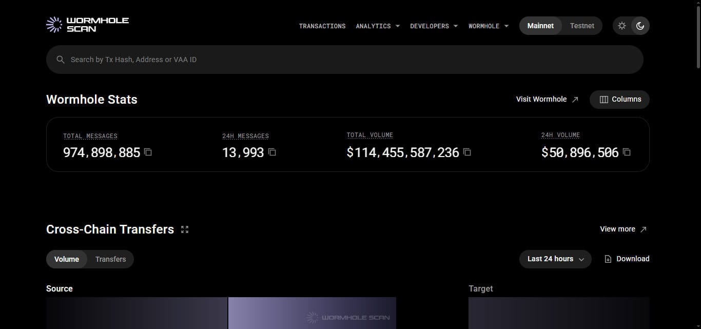Open the Wormhole Scan logo home link
Image resolution: width=701 pixels, height=329 pixels.
click(x=87, y=25)
